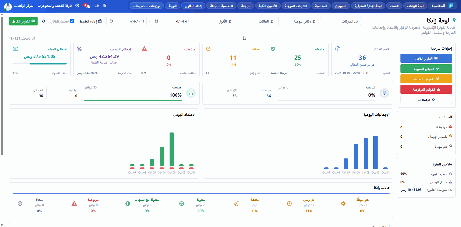Open the conversations chat bubbles icon without a badge
The width and height of the screenshot is (461, 227).
coord(96,6)
